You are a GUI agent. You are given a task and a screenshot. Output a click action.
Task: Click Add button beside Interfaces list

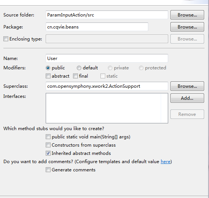click(x=187, y=98)
